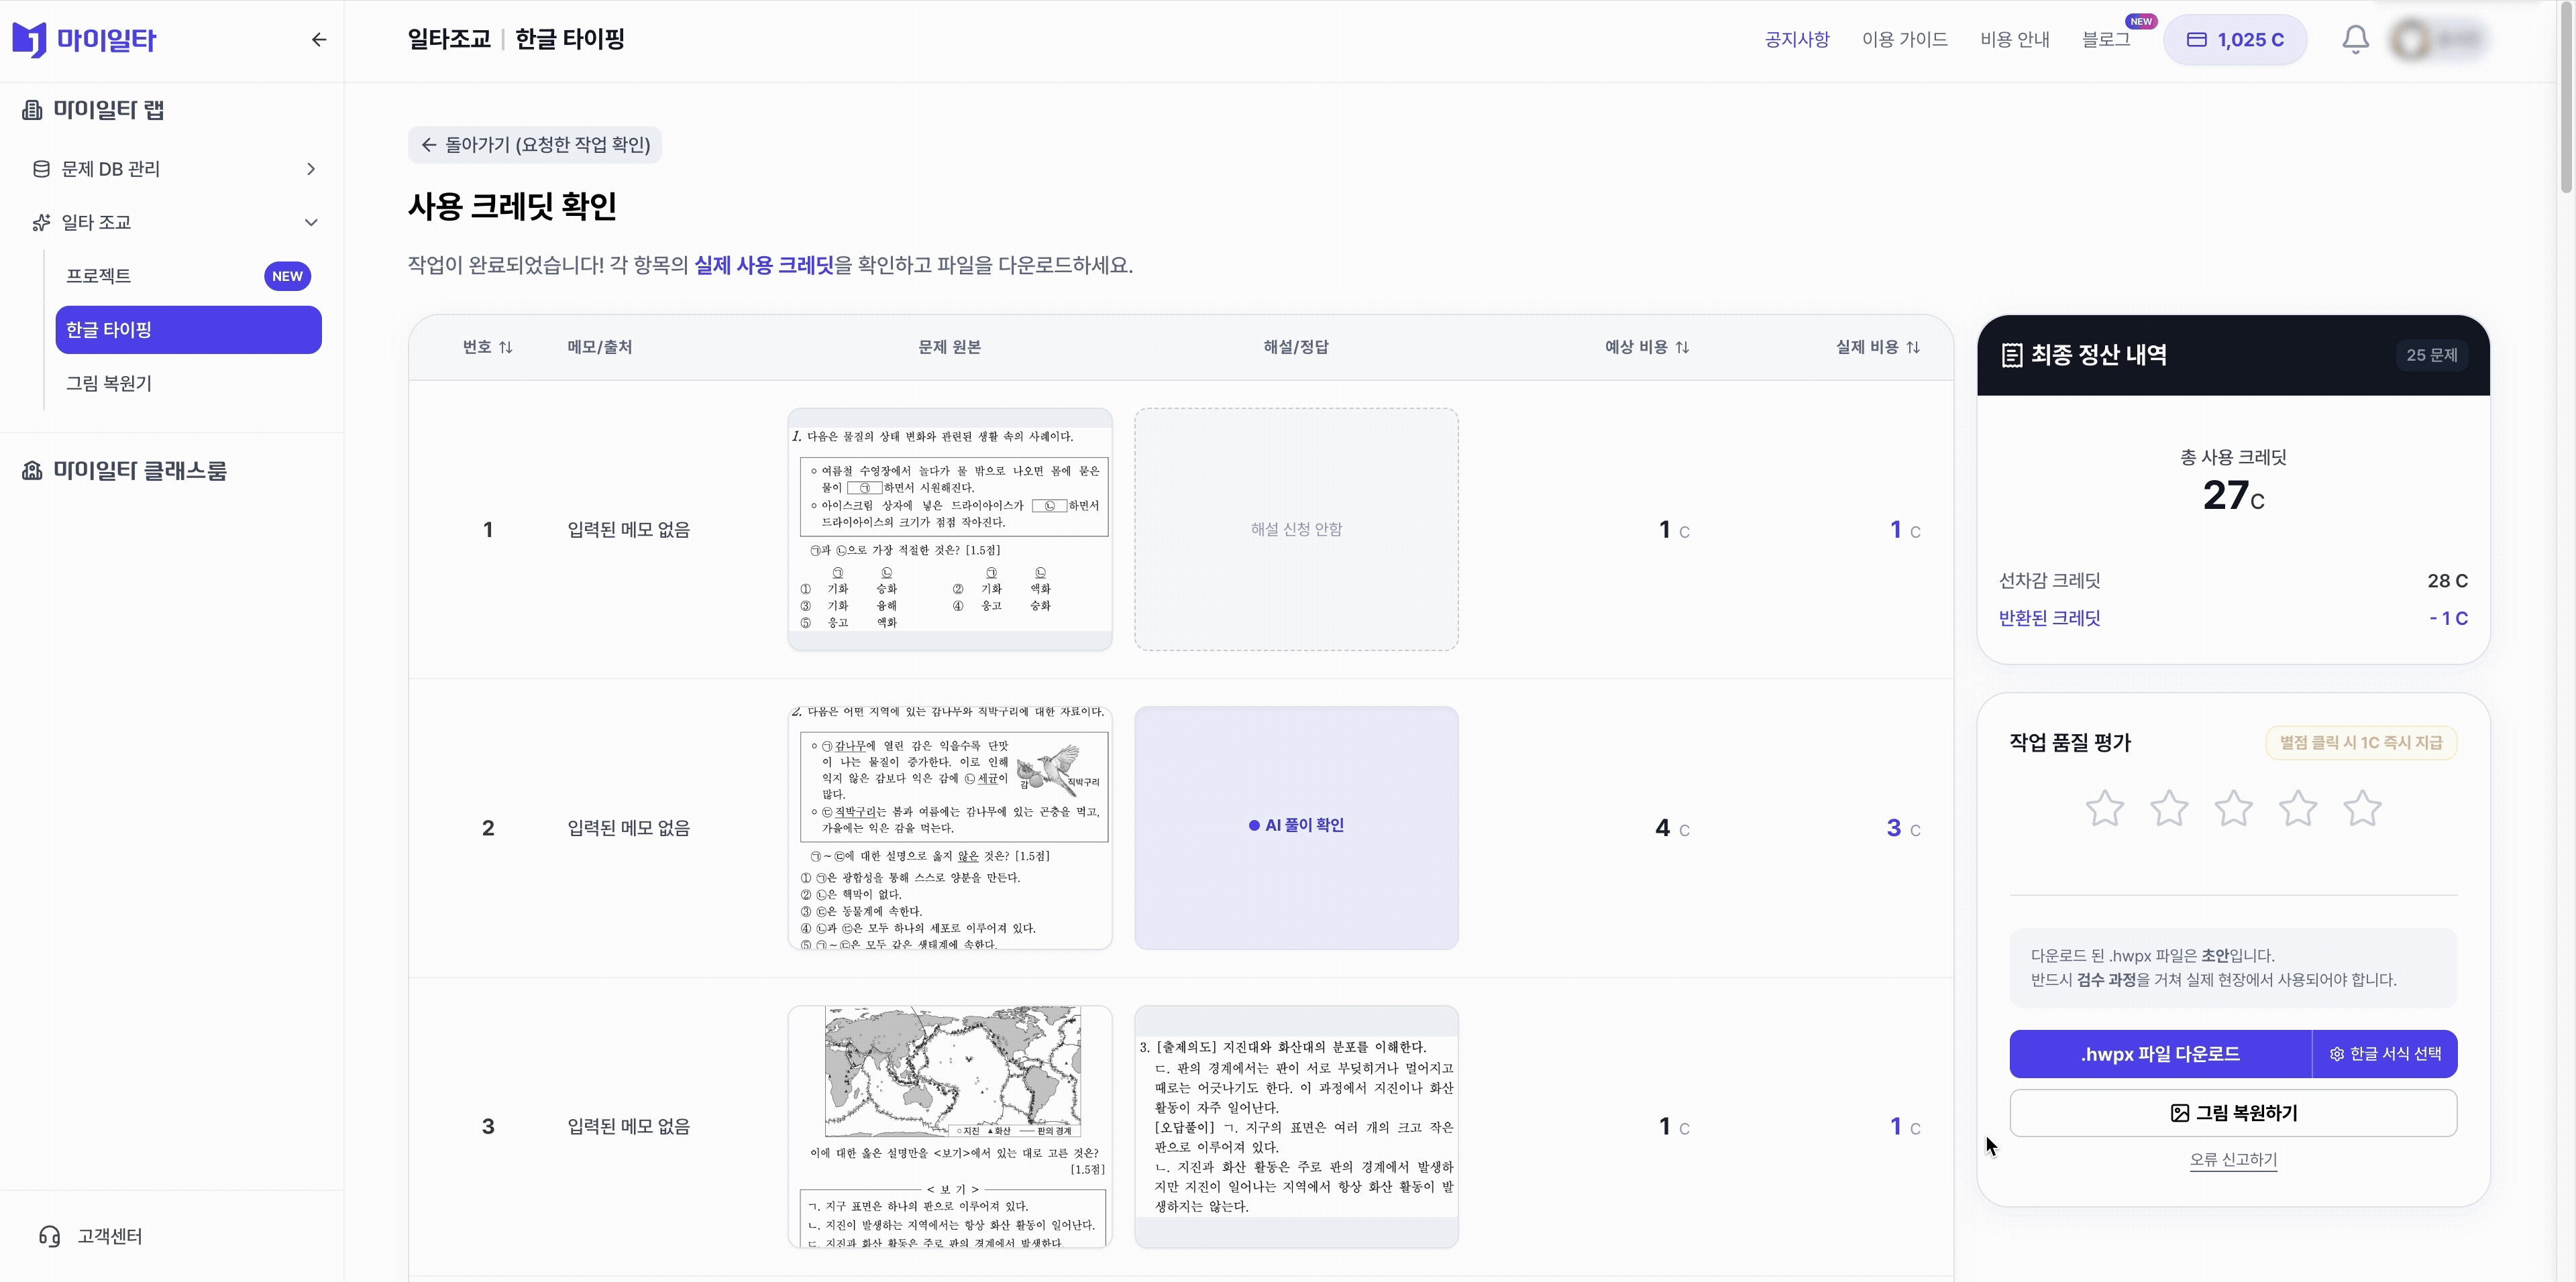Click the third rating star

pos(2233,809)
